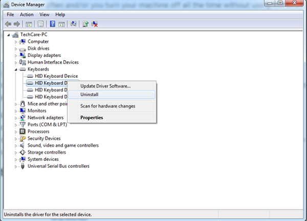This screenshot has width=307, height=221.
Task: Open the View menu
Action: click(45, 14)
